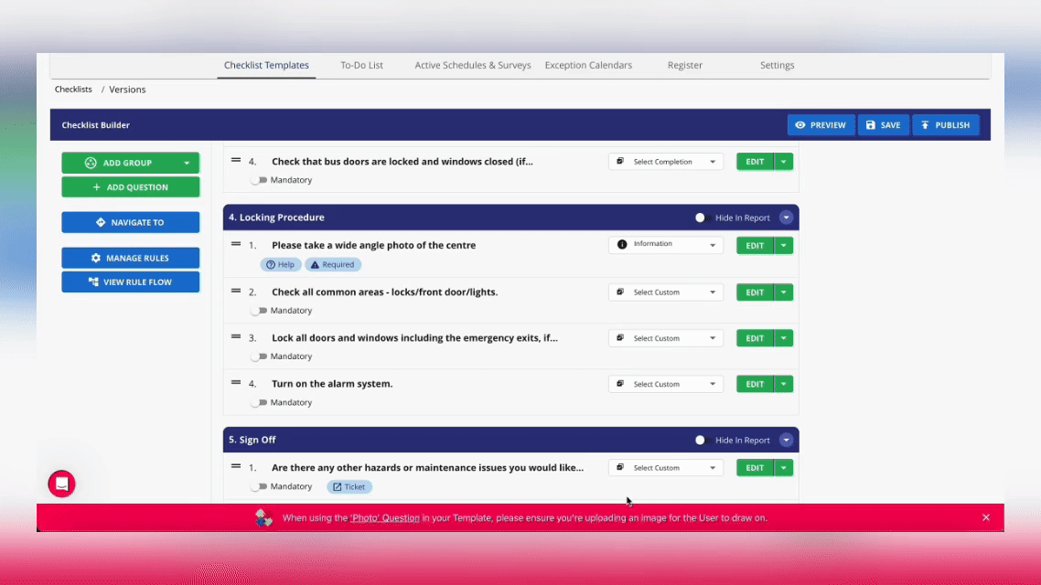Open the Select Completion dropdown
1041x585 pixels.
[x=665, y=161]
